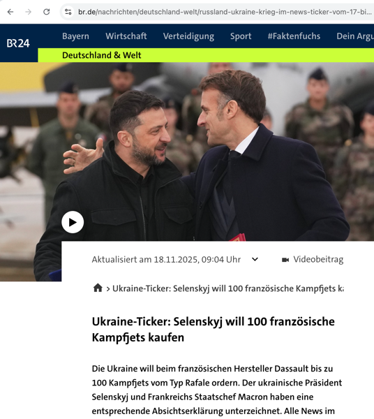Click the Ukraine-Ticker breadcrumb link
The image size is (374, 419).
[228, 288]
